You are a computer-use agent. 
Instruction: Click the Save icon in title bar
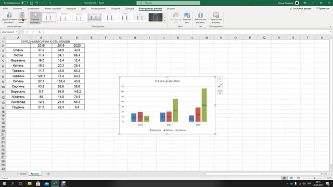32,3
